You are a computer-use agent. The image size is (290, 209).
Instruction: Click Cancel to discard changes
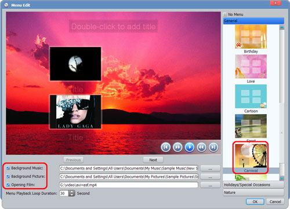pos(275,201)
